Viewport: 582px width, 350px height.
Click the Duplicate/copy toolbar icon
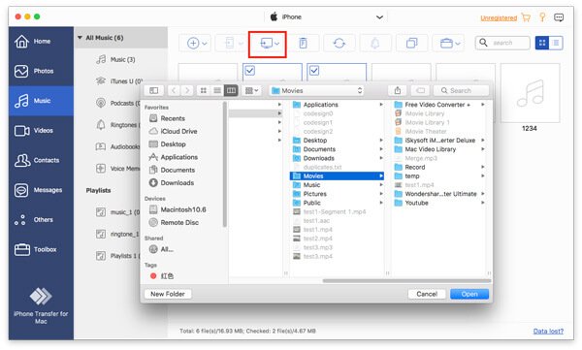(411, 43)
